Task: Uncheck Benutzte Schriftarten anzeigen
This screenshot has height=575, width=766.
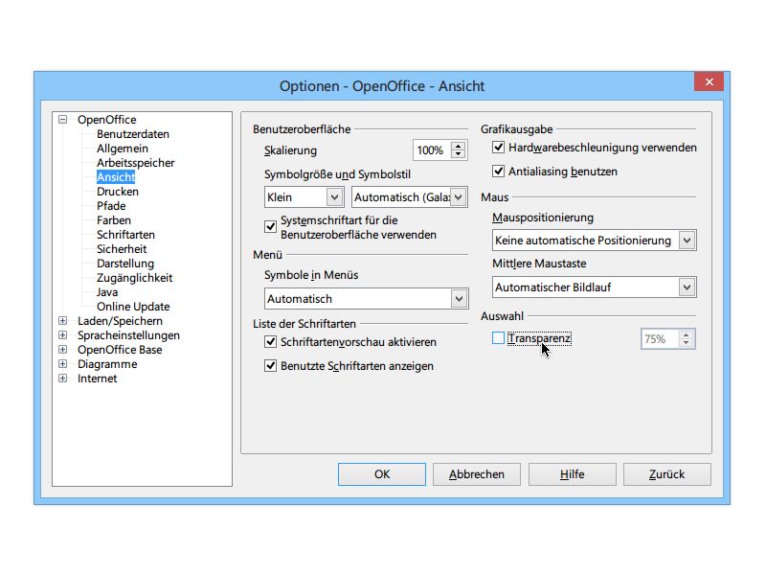Action: (270, 366)
